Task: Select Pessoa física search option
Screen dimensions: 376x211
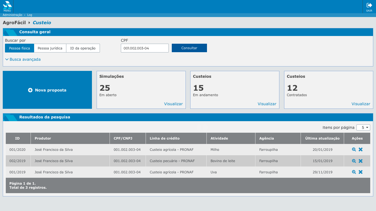Action: click(20, 48)
